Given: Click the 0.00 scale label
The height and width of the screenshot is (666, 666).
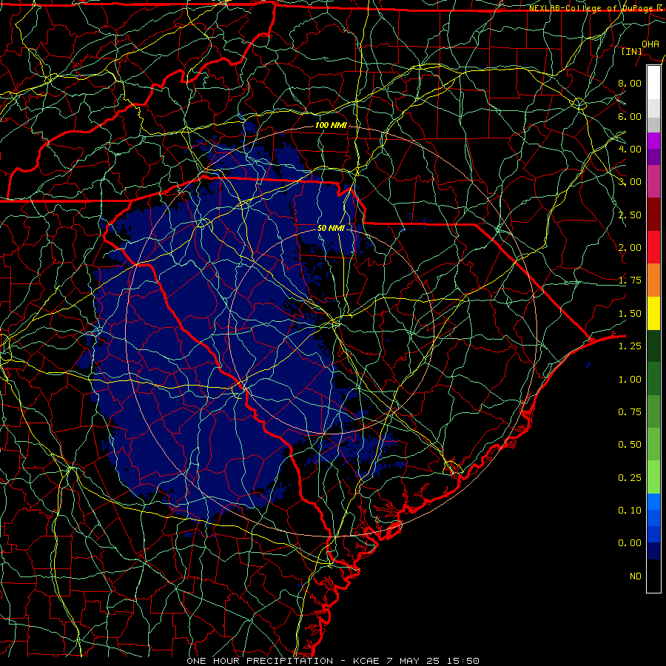Looking at the screenshot, I should (630, 543).
